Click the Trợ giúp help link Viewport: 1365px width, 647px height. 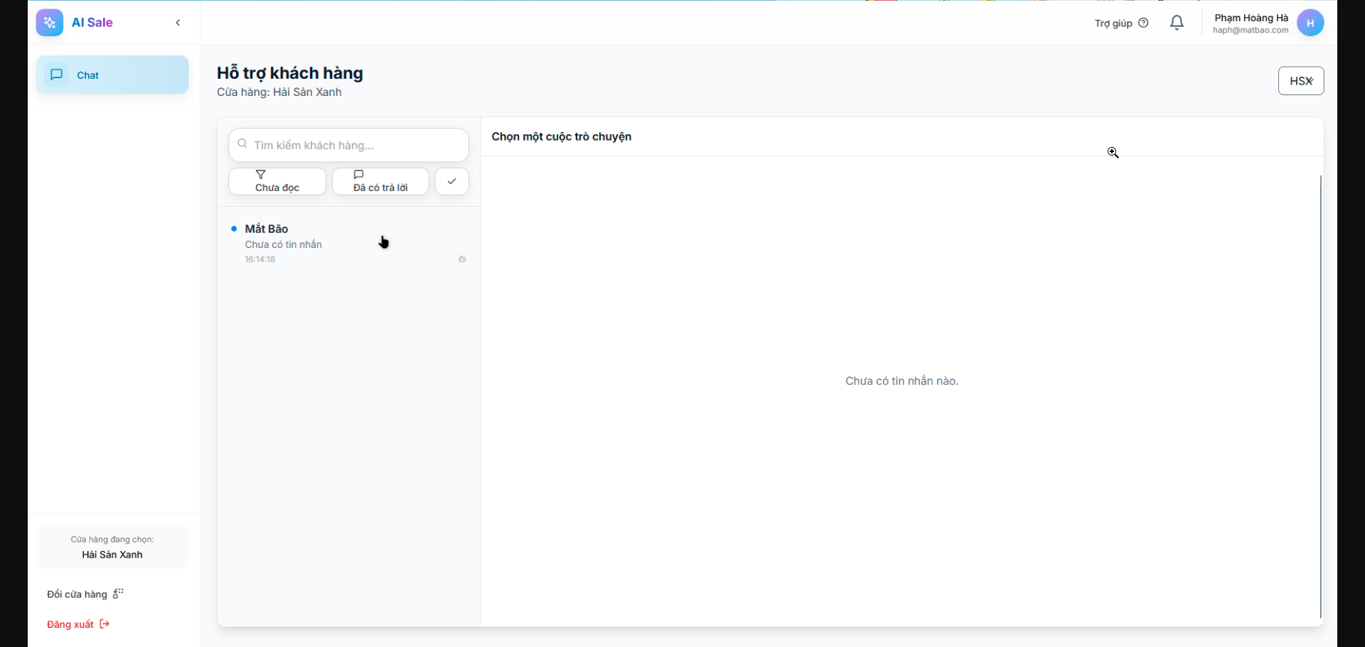point(1113,23)
